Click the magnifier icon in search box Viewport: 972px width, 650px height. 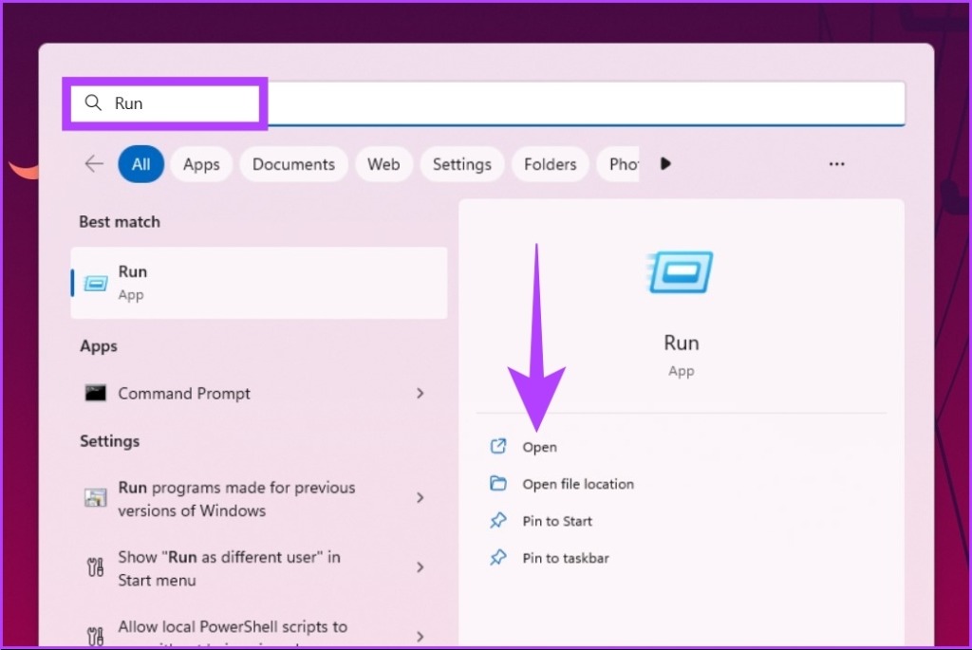pyautogui.click(x=93, y=103)
